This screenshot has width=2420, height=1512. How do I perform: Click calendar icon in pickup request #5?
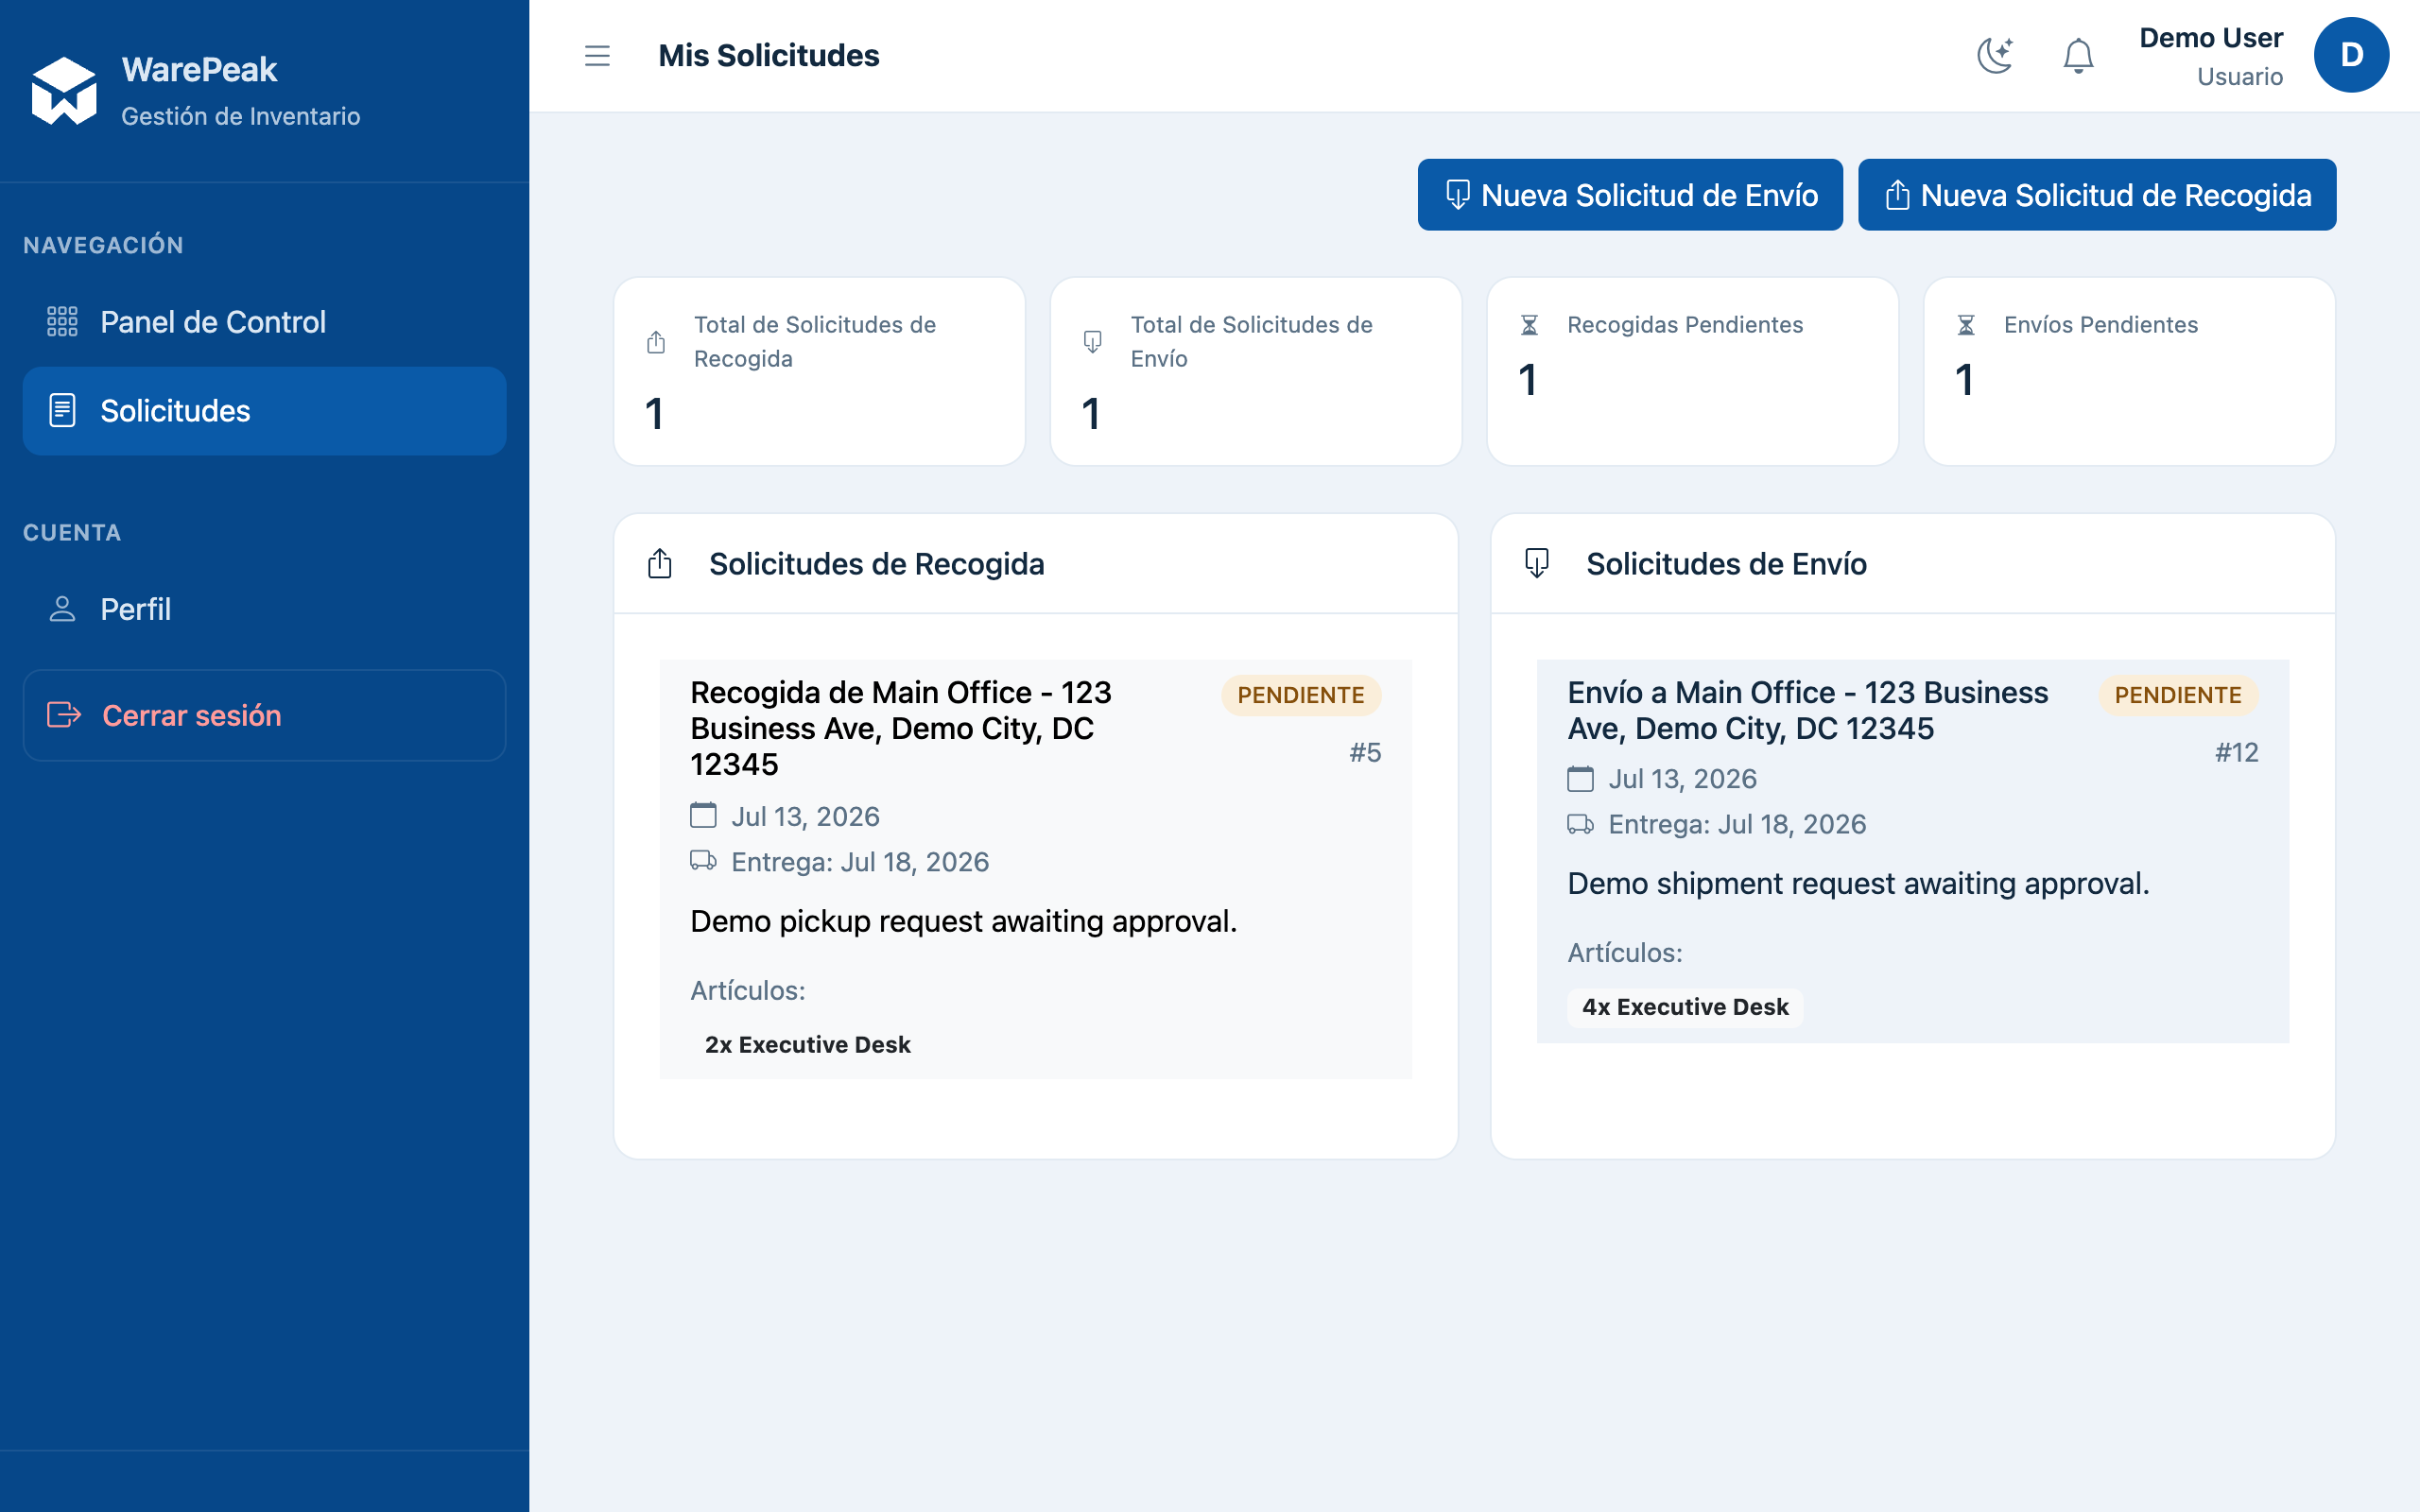[703, 816]
